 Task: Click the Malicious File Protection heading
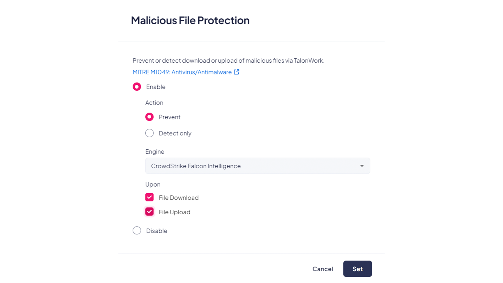(x=190, y=20)
